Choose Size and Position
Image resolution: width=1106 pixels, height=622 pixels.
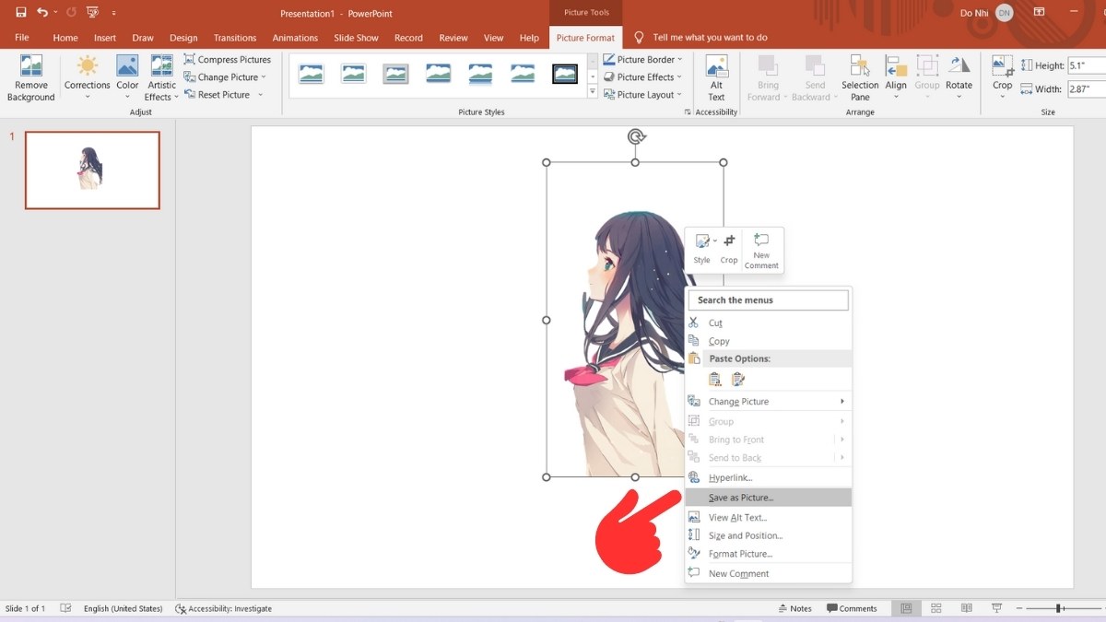(769, 535)
